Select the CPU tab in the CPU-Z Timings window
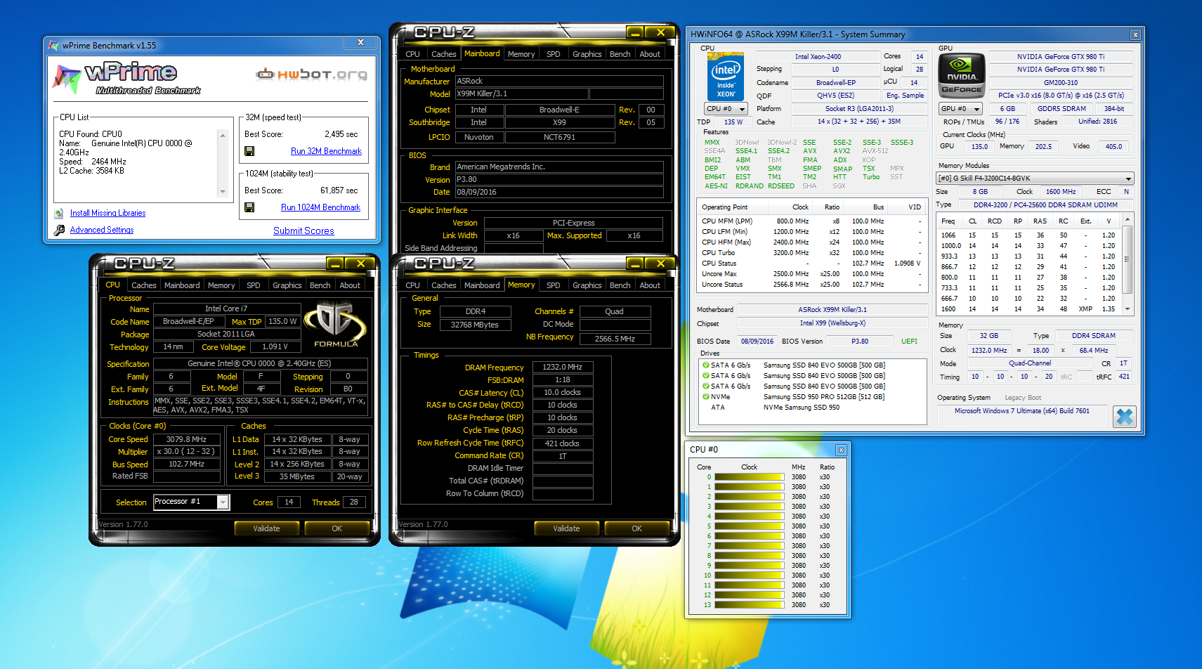The image size is (1202, 669). tap(412, 285)
